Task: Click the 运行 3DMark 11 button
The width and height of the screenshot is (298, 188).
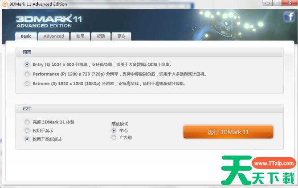Action: (x=228, y=132)
